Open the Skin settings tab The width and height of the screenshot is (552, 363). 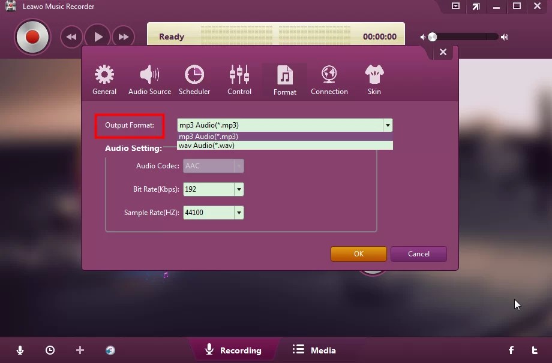(374, 80)
